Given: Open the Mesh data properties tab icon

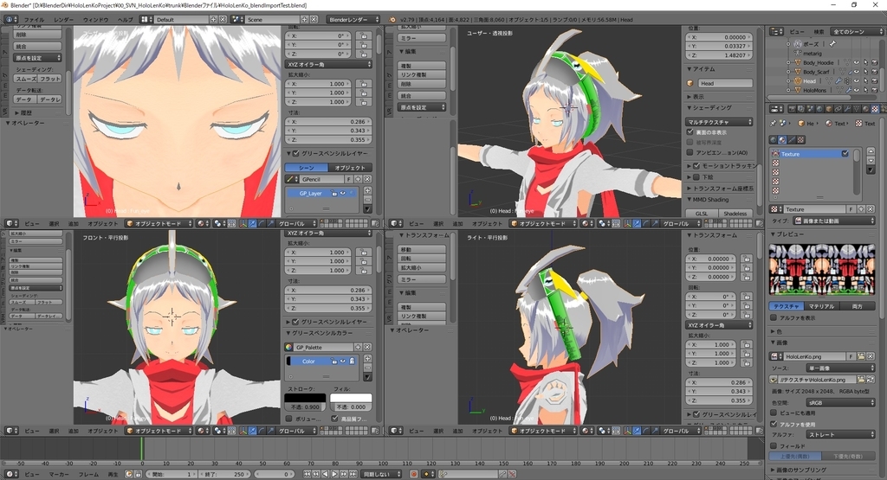Looking at the screenshot, I should coord(857,109).
